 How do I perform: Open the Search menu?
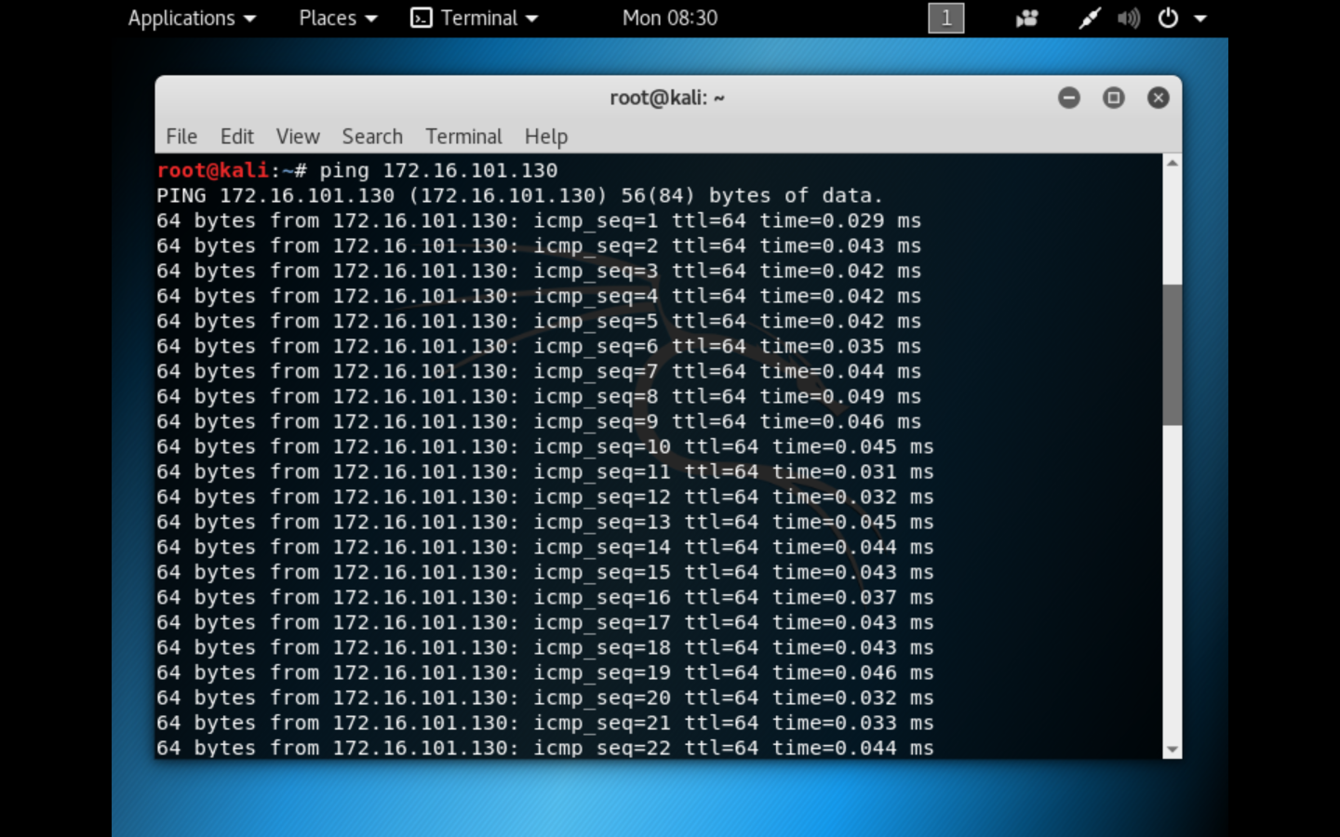(x=372, y=136)
